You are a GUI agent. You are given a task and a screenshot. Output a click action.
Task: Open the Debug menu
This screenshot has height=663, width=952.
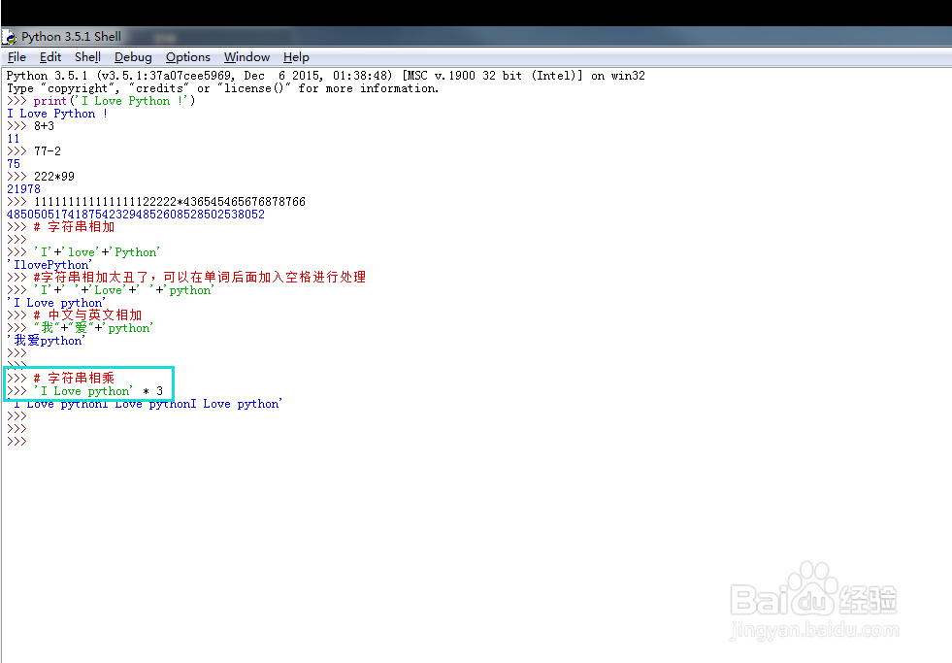133,57
